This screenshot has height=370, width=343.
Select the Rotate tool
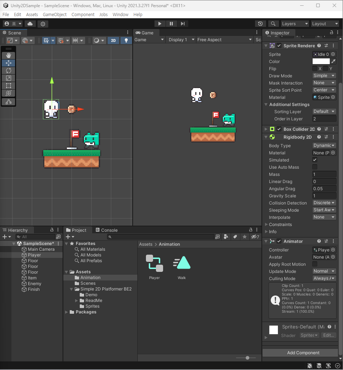pyautogui.click(x=9, y=71)
